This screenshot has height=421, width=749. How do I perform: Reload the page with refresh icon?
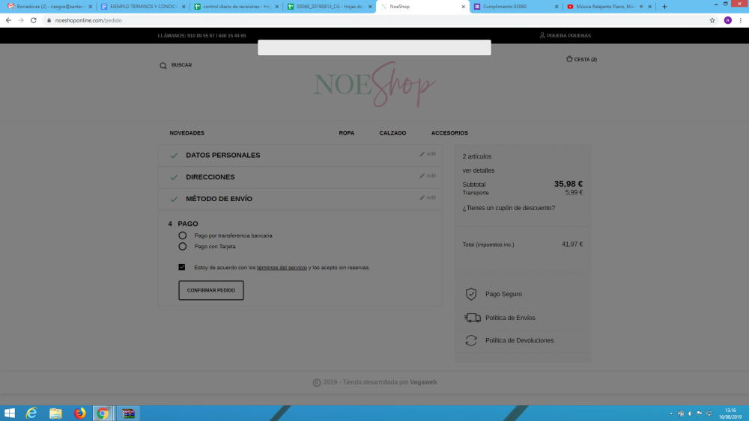point(34,20)
